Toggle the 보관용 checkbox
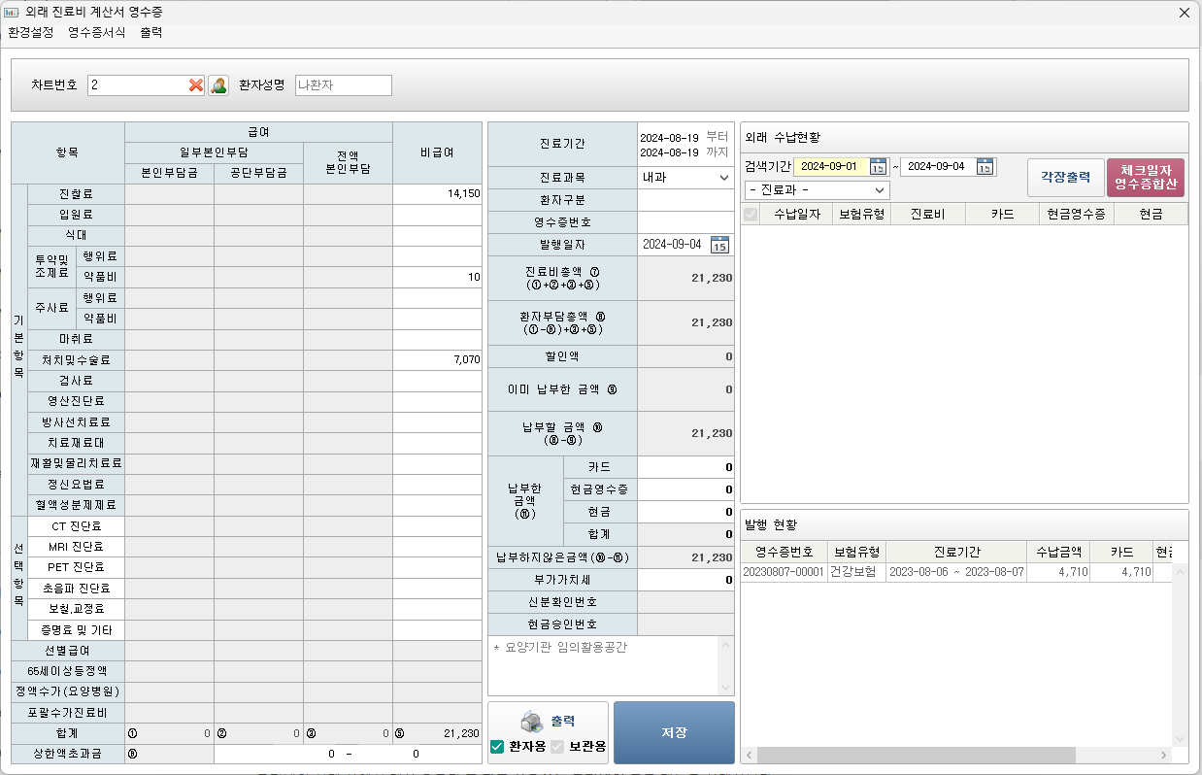This screenshot has width=1202, height=775. [557, 747]
